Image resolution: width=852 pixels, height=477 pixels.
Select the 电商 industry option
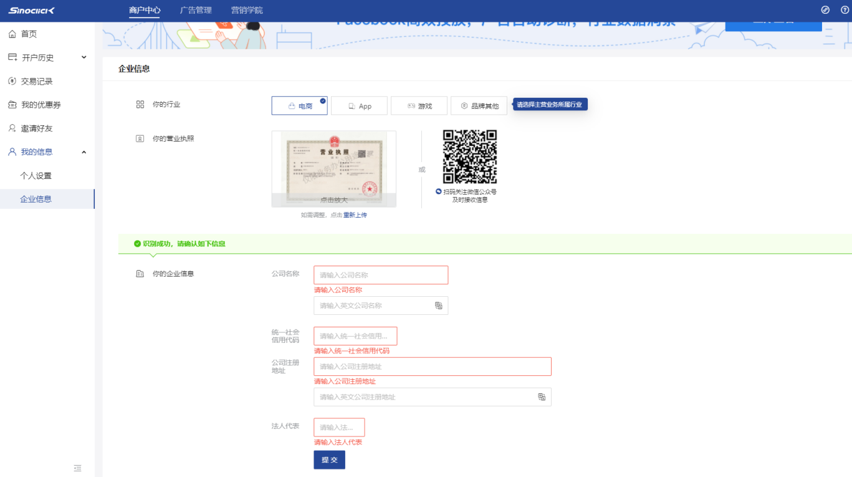click(x=300, y=106)
